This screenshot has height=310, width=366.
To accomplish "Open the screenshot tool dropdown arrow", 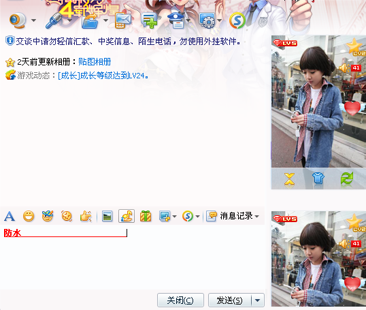I will coord(174,217).
